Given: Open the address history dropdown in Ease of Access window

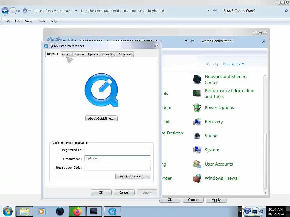Looking at the screenshot, I should coord(208,11).
